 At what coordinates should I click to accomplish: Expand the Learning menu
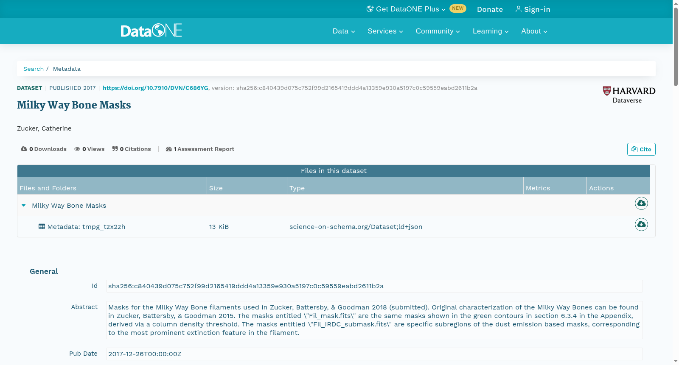click(491, 31)
